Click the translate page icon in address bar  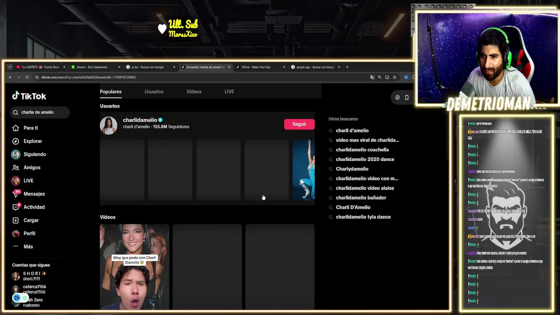372,77
